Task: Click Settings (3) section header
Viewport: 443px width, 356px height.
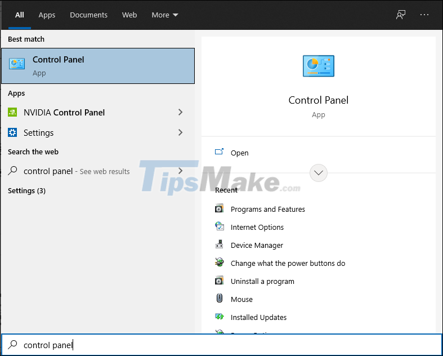Action: pyautogui.click(x=26, y=190)
